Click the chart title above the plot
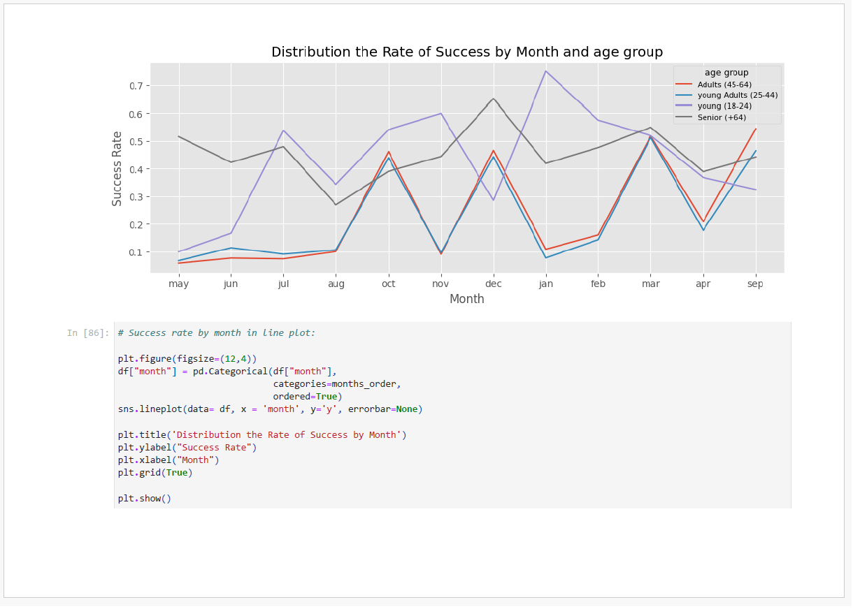The height and width of the screenshot is (609, 853). 466,52
